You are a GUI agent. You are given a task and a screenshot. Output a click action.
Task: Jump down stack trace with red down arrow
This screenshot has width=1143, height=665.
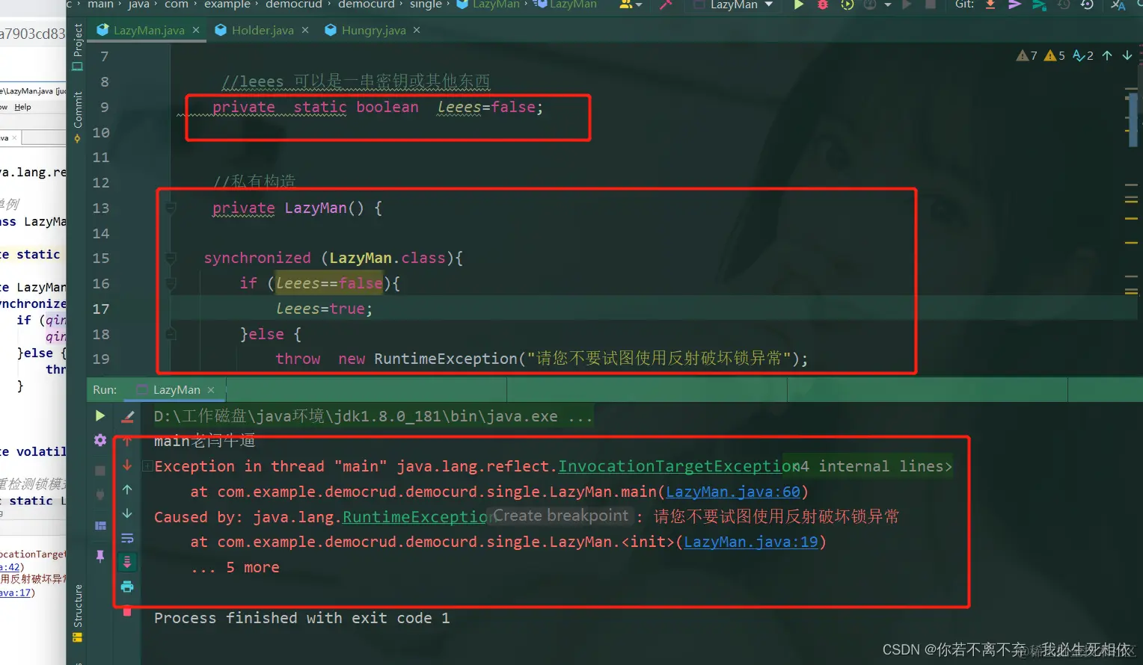(x=127, y=465)
